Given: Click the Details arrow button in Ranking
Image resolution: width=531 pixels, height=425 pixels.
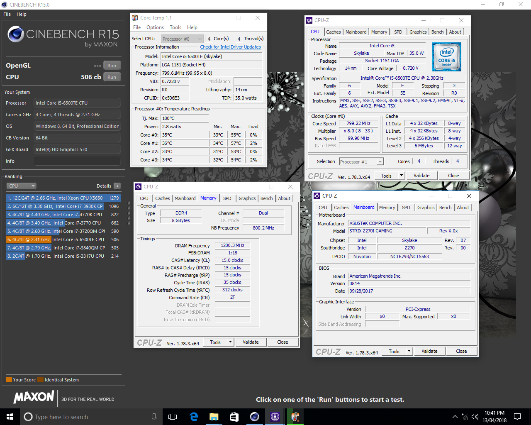Looking at the screenshot, I should (117, 186).
